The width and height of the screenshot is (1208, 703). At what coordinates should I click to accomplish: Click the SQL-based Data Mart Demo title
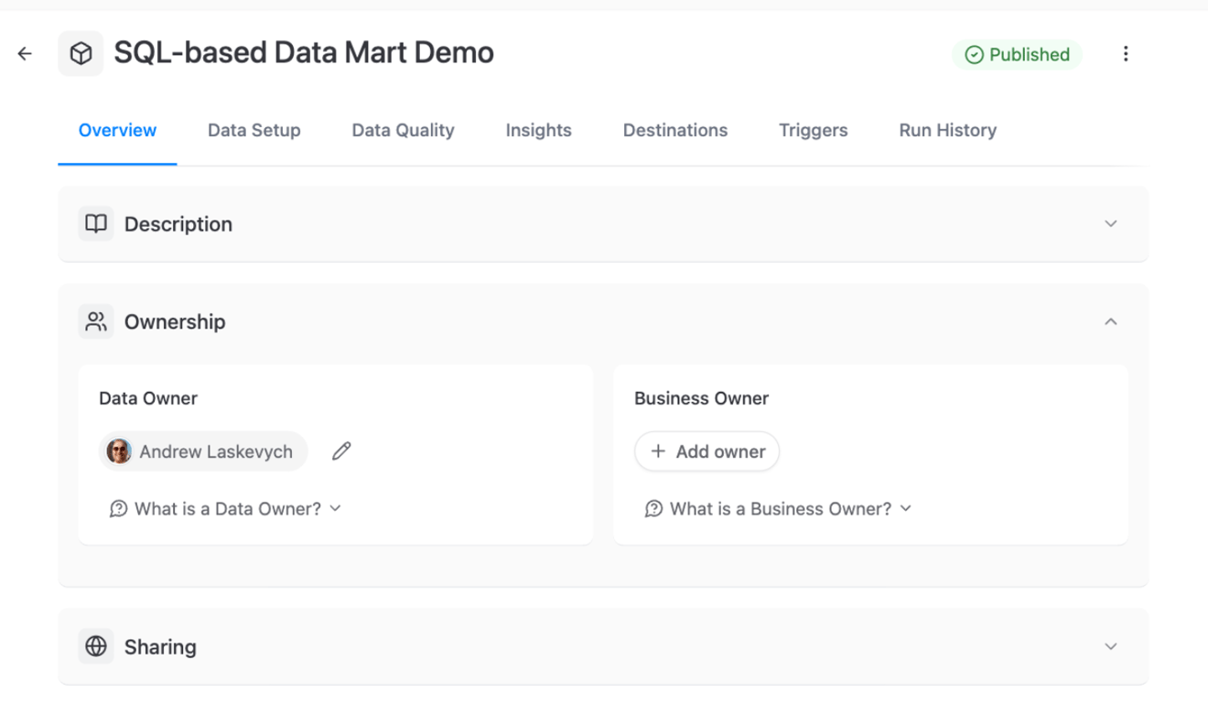coord(304,53)
